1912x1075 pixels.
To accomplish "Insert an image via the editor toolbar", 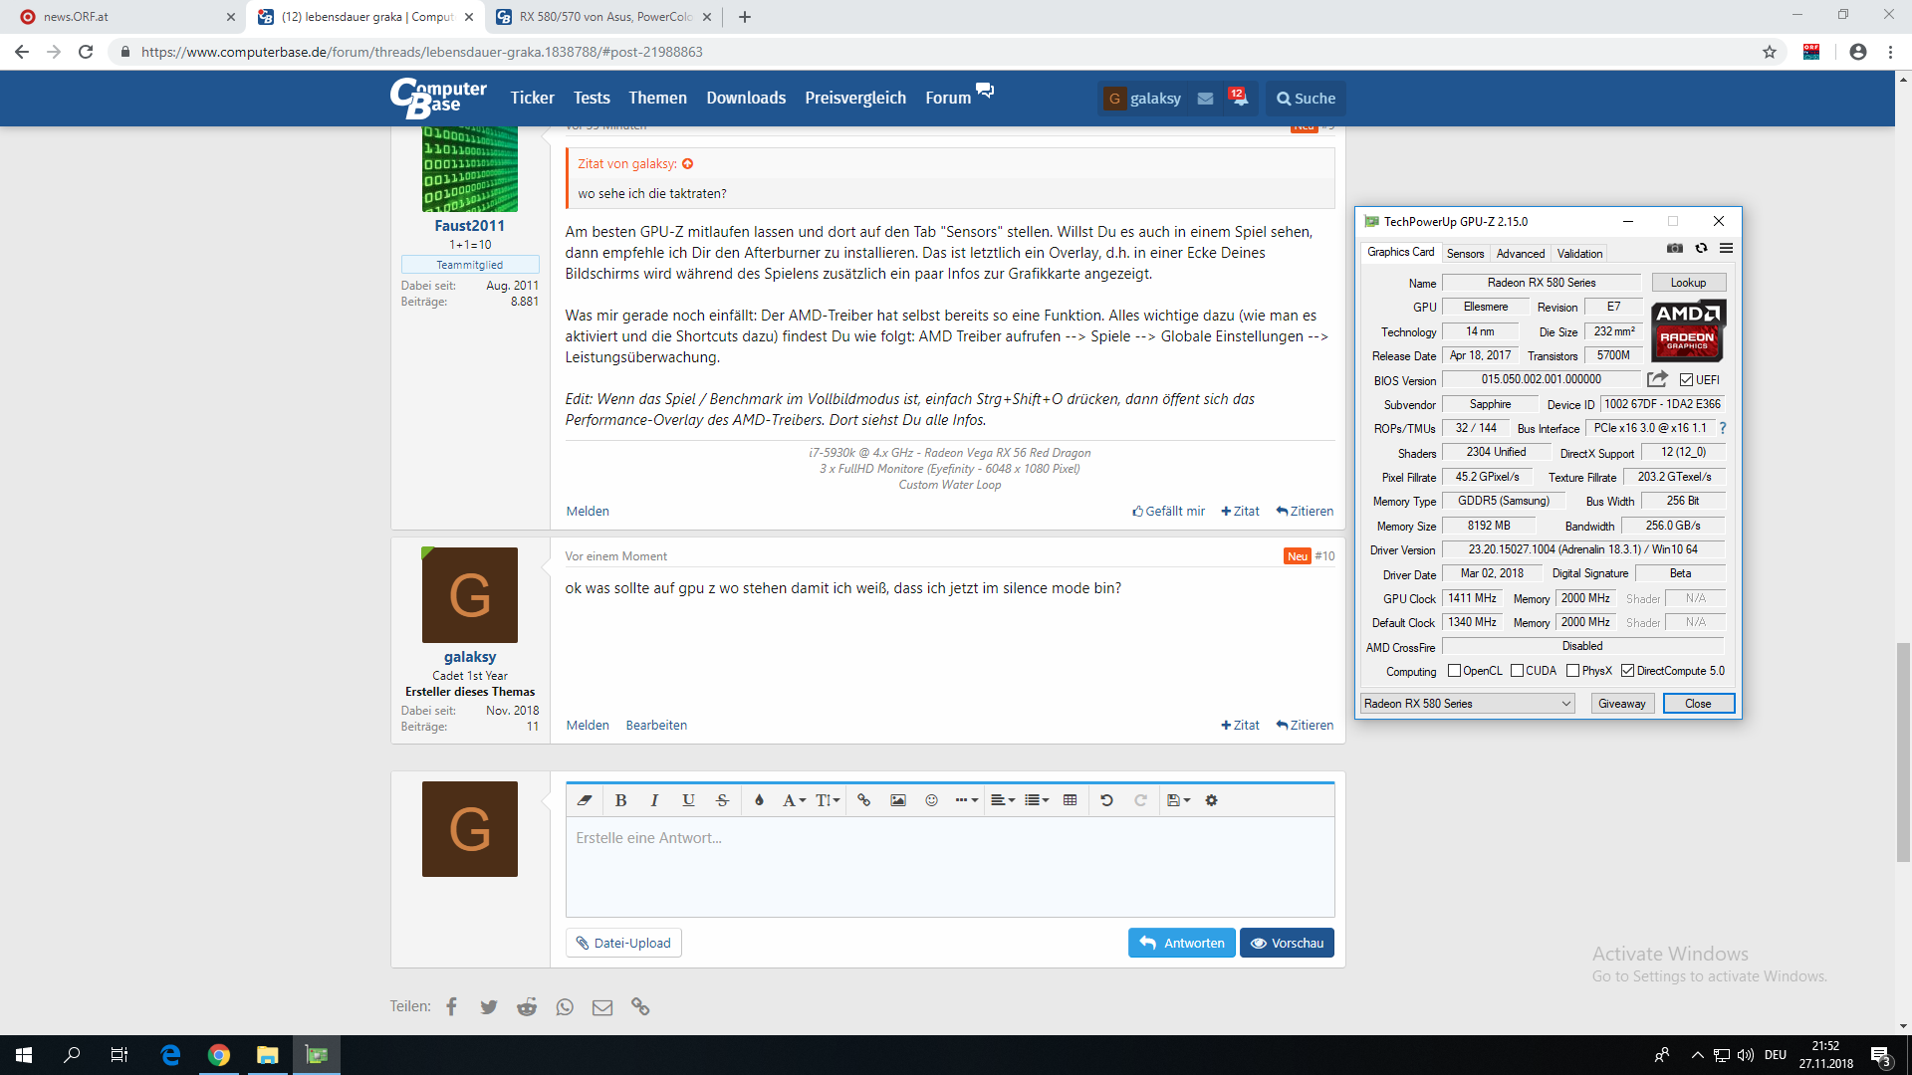I will coord(898,800).
